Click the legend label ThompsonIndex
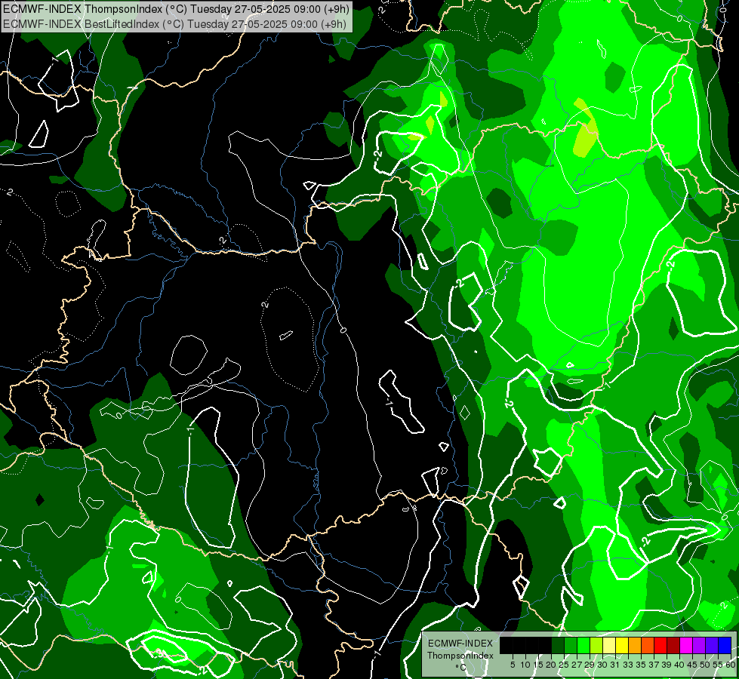 (x=460, y=656)
